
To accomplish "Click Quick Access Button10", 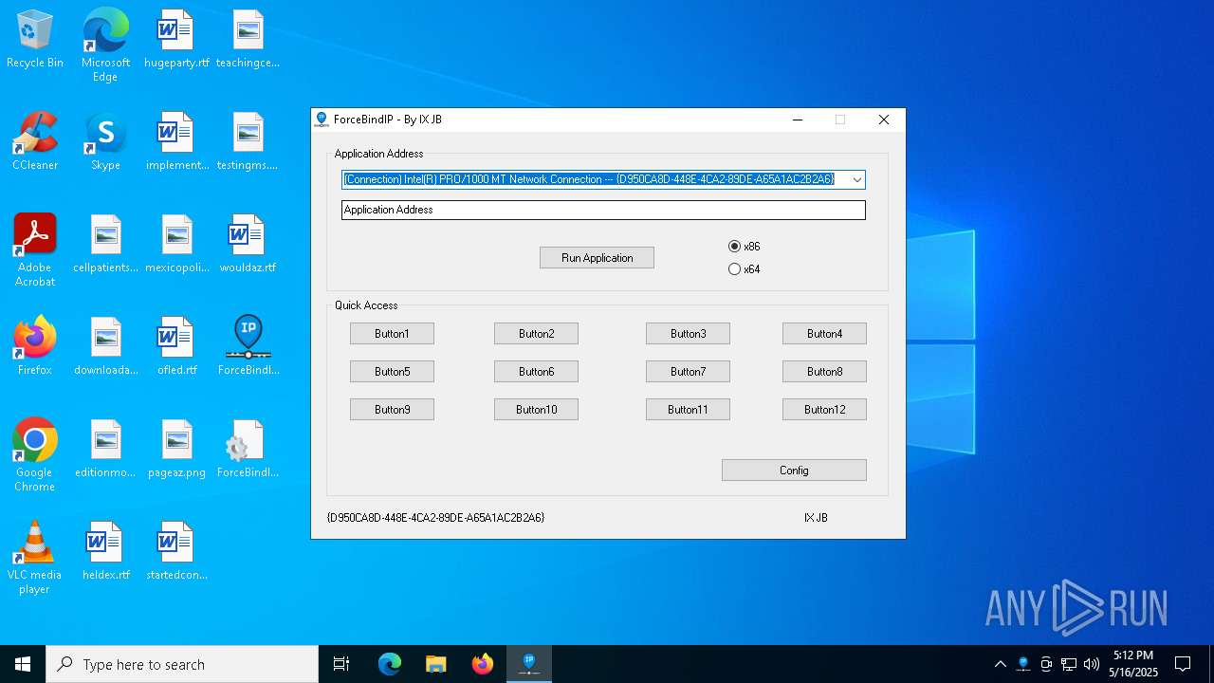I will 536,410.
